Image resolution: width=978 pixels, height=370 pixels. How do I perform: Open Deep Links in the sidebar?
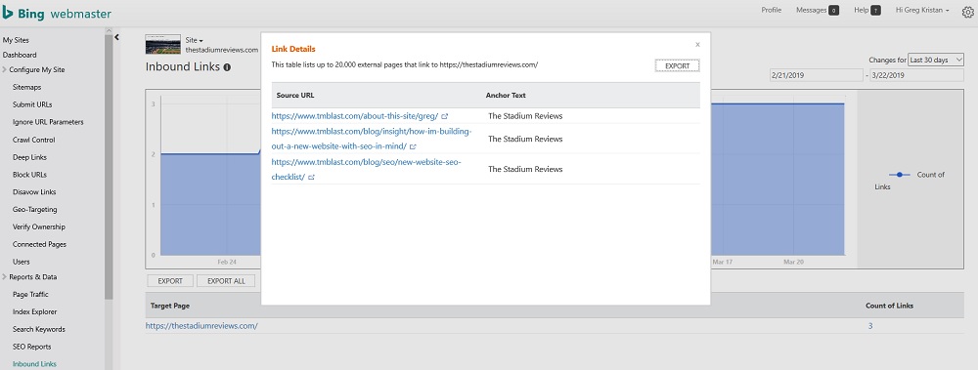29,157
